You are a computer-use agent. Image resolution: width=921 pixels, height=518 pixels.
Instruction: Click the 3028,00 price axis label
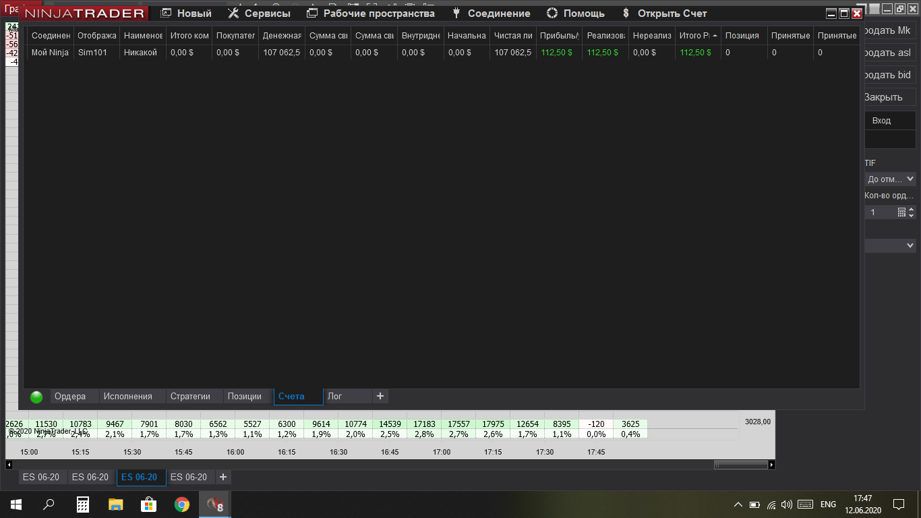(757, 422)
